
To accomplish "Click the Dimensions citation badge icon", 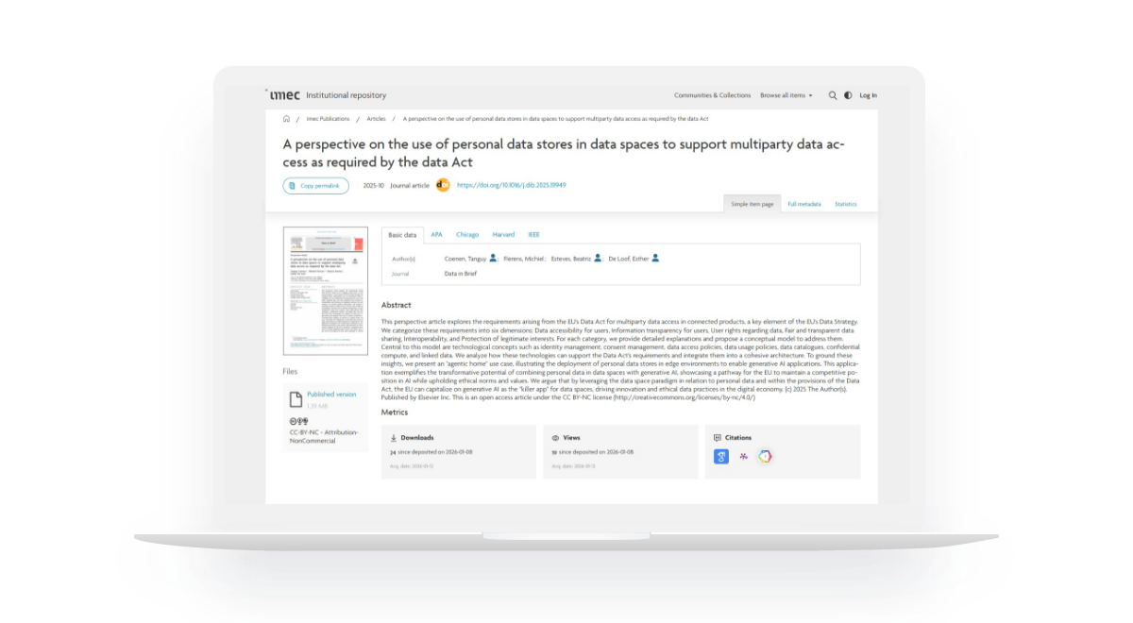I will 765,457.
